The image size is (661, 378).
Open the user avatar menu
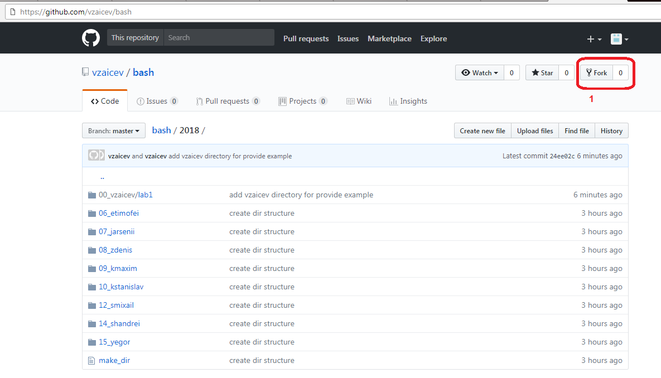point(619,39)
